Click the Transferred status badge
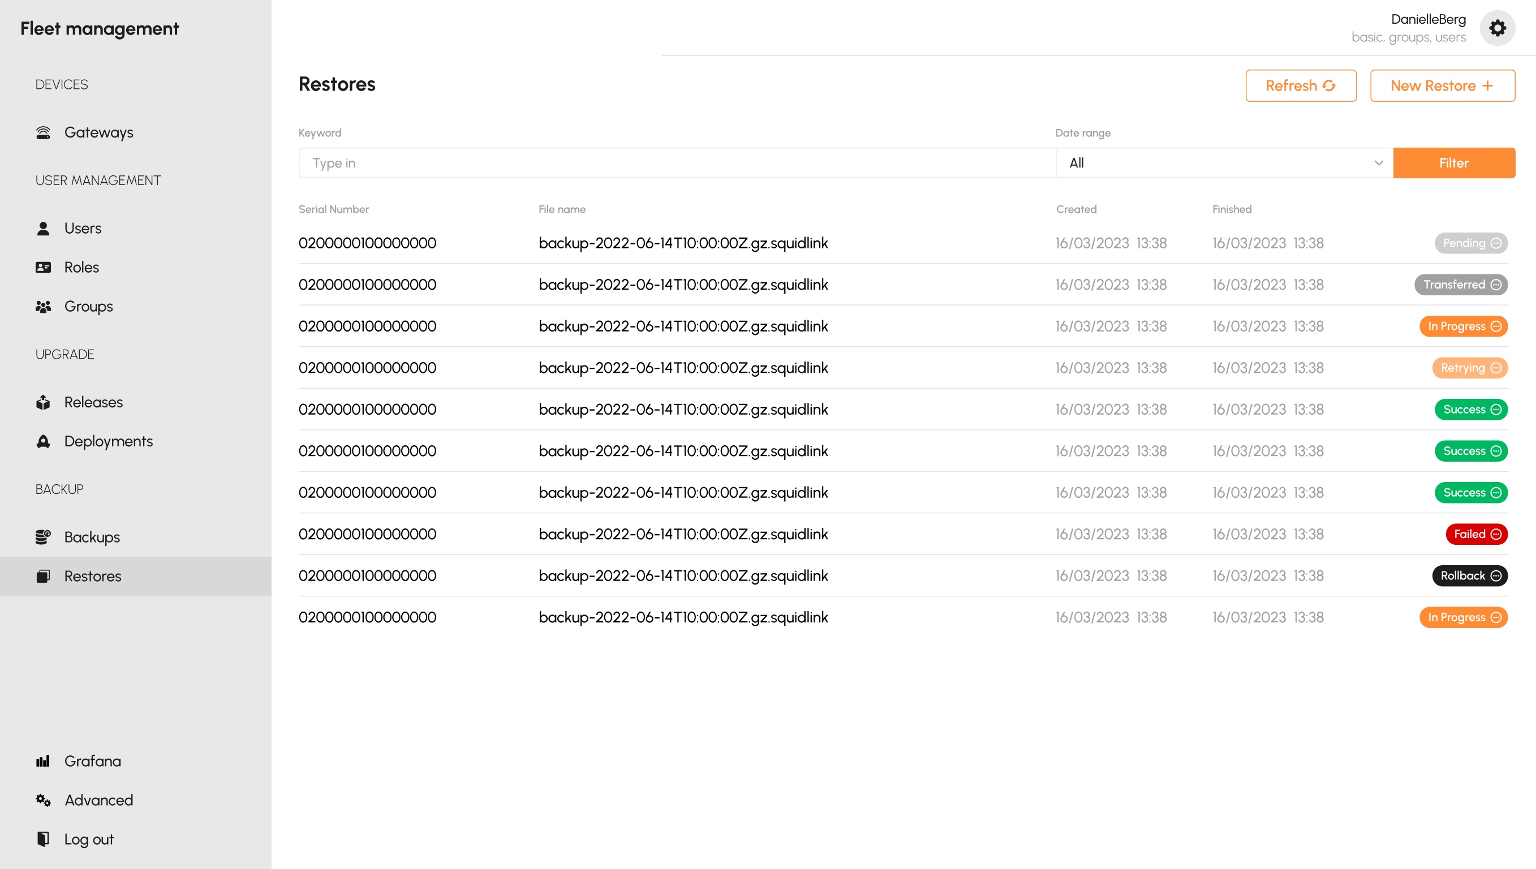 pyautogui.click(x=1461, y=285)
